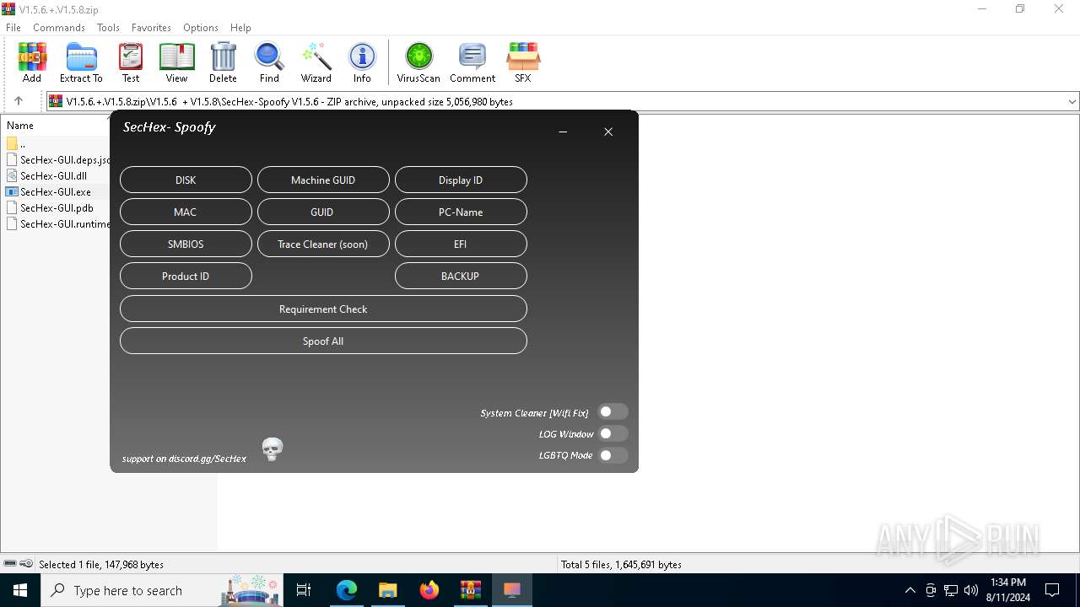This screenshot has height=607, width=1080.
Task: Click the support on discord.gg/SecHex text
Action: pyautogui.click(x=184, y=459)
